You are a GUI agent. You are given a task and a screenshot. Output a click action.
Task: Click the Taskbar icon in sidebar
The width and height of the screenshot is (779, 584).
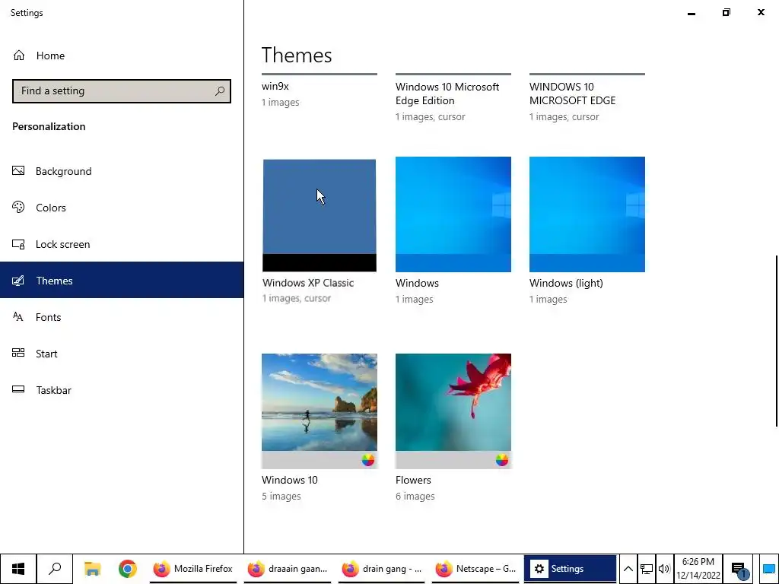pyautogui.click(x=18, y=389)
